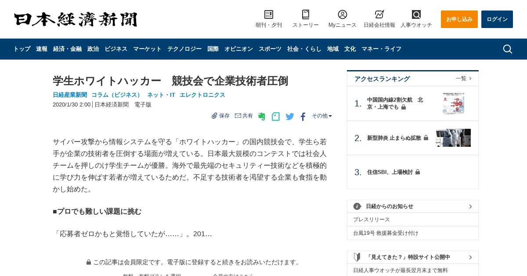The width and height of the screenshot is (527, 276).
Task: Click the アクセスランキング heading
Action: (382, 79)
